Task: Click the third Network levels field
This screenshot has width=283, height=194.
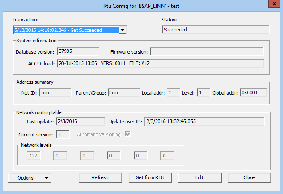Action: (x=87, y=156)
